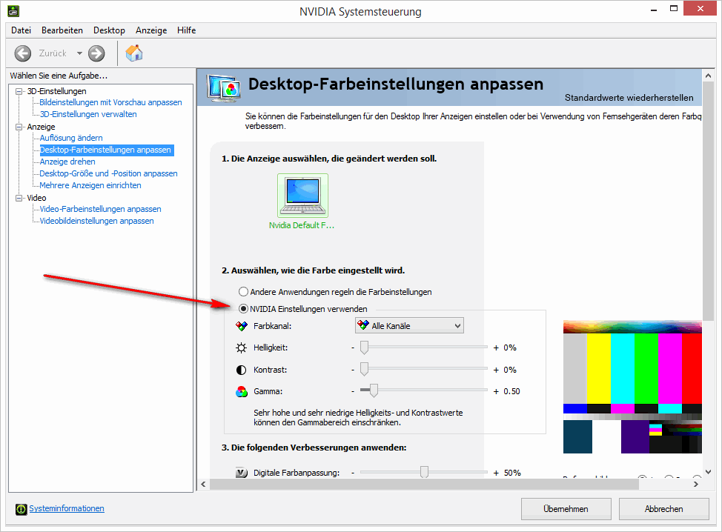Open the Farbkanal 'Alle Kanäle' dropdown
Image resolution: width=722 pixels, height=532 pixels.
(x=409, y=326)
